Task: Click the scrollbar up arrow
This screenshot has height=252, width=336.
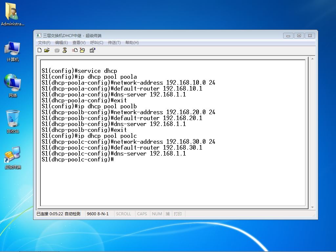Action: point(312,59)
